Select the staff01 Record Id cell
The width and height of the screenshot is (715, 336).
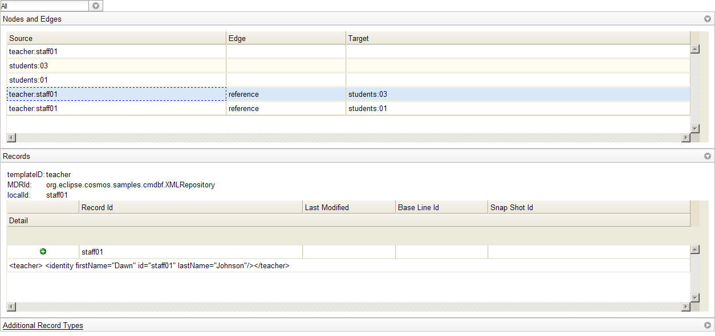pyautogui.click(x=191, y=252)
